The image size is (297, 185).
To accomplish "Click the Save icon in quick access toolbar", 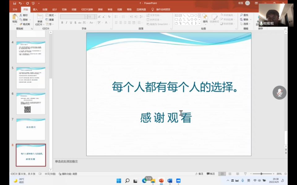I will click(15, 3).
